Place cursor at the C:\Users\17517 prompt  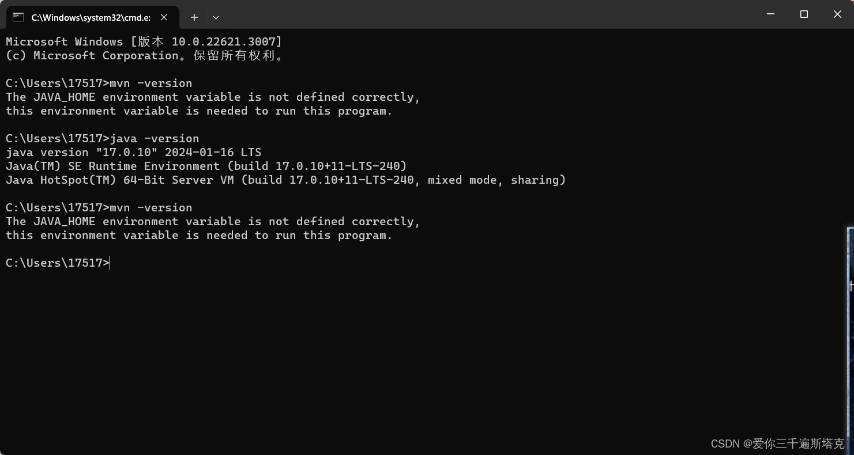56,263
